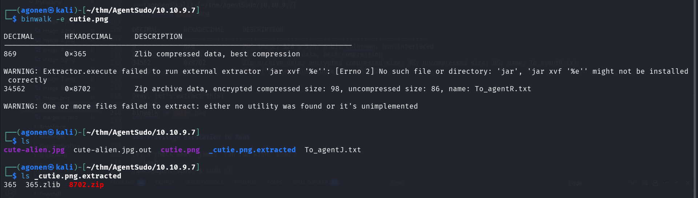Screen dimensions: 698x198
Task: Click the wargame.png file icon
Action: coord(38,117)
